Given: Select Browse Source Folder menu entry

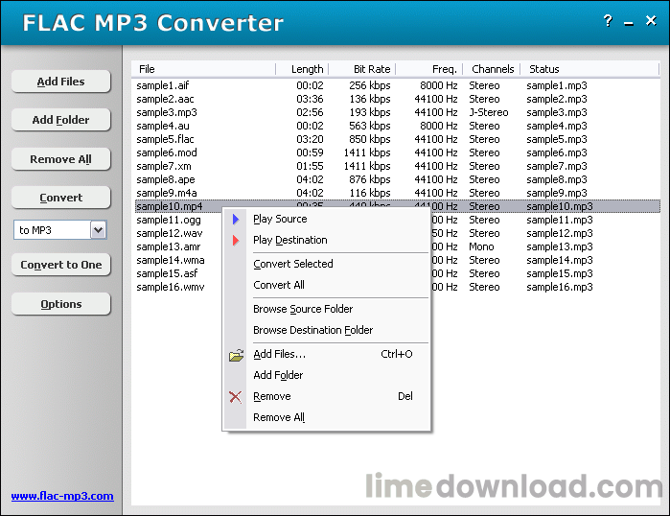Looking at the screenshot, I should point(303,309).
